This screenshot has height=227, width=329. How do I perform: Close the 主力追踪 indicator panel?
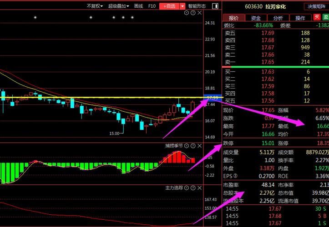200,188
